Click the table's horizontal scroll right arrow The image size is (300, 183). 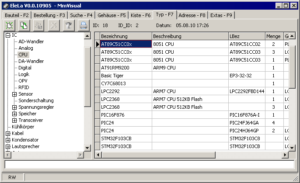[x=285, y=155]
